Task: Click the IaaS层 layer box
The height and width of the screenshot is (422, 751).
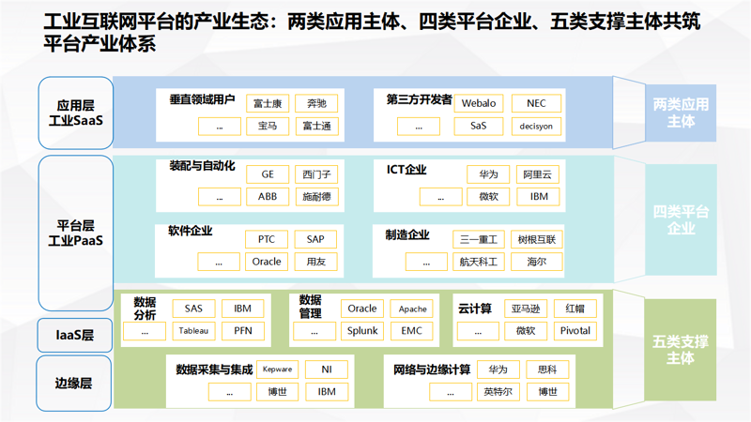Action: pos(75,335)
